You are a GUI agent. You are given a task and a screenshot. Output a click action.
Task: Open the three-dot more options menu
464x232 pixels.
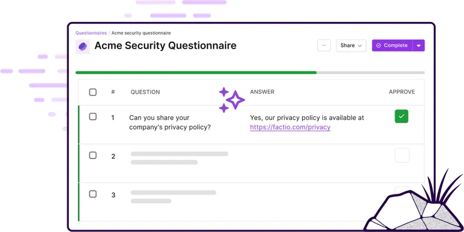324,46
